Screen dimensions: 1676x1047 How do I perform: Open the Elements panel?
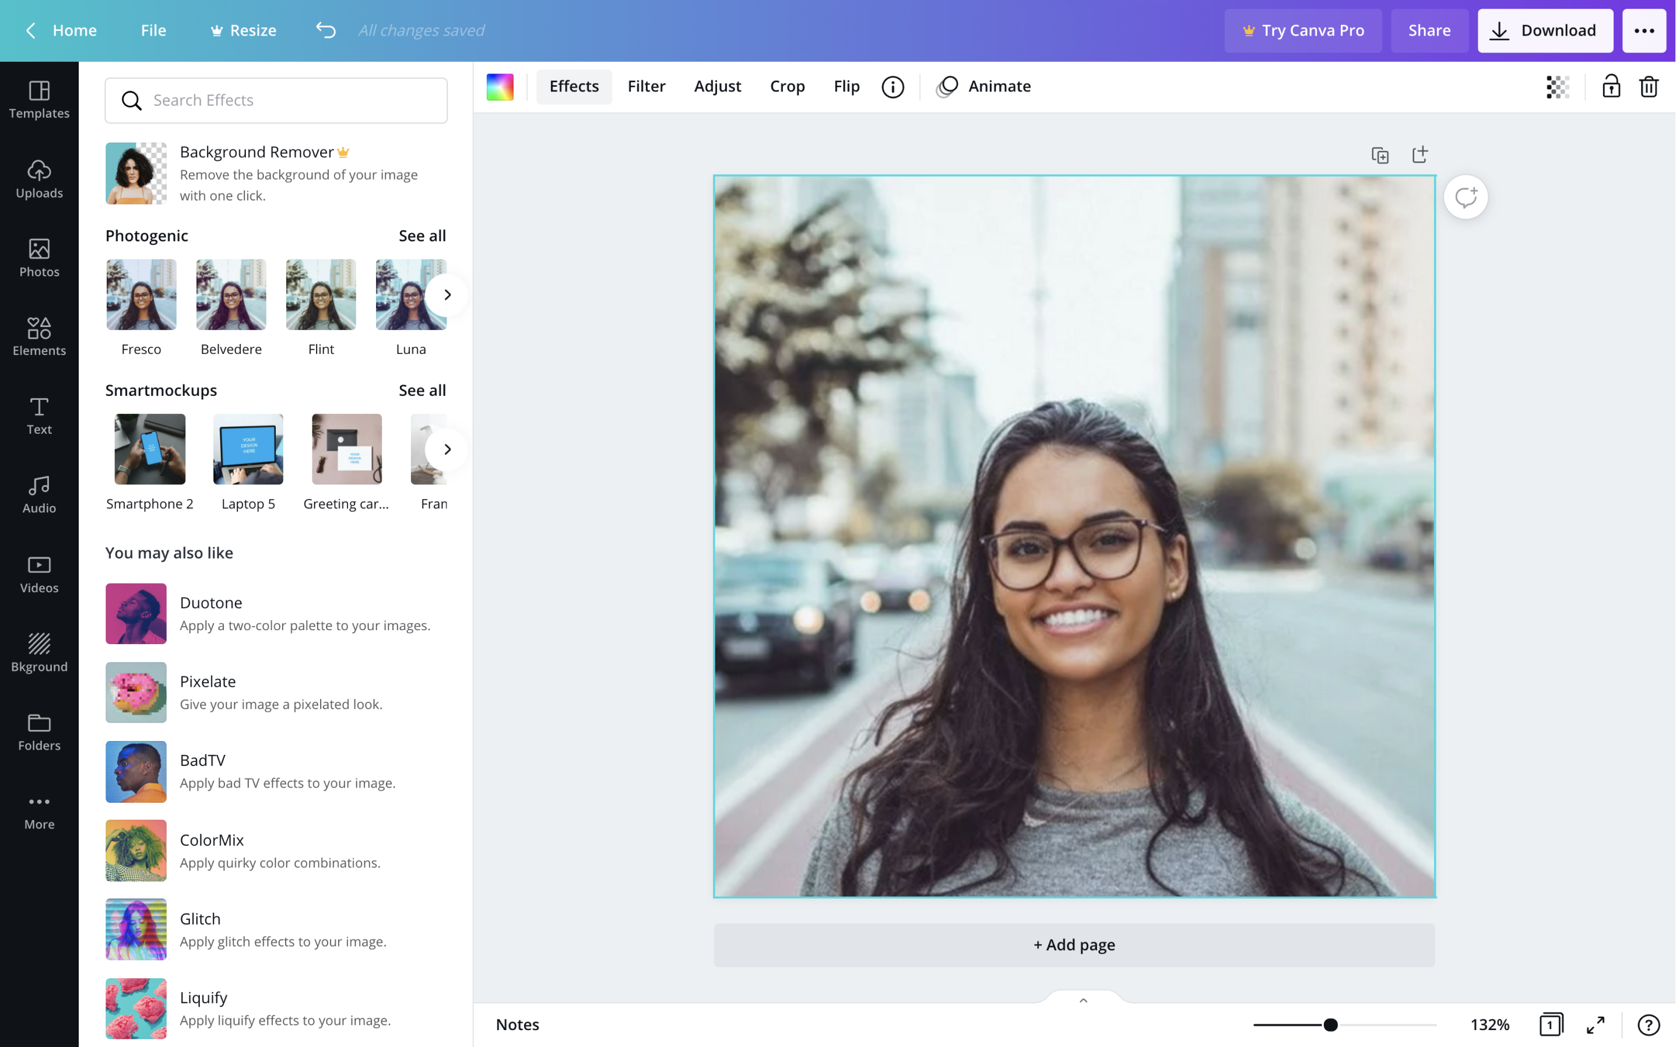(x=38, y=336)
